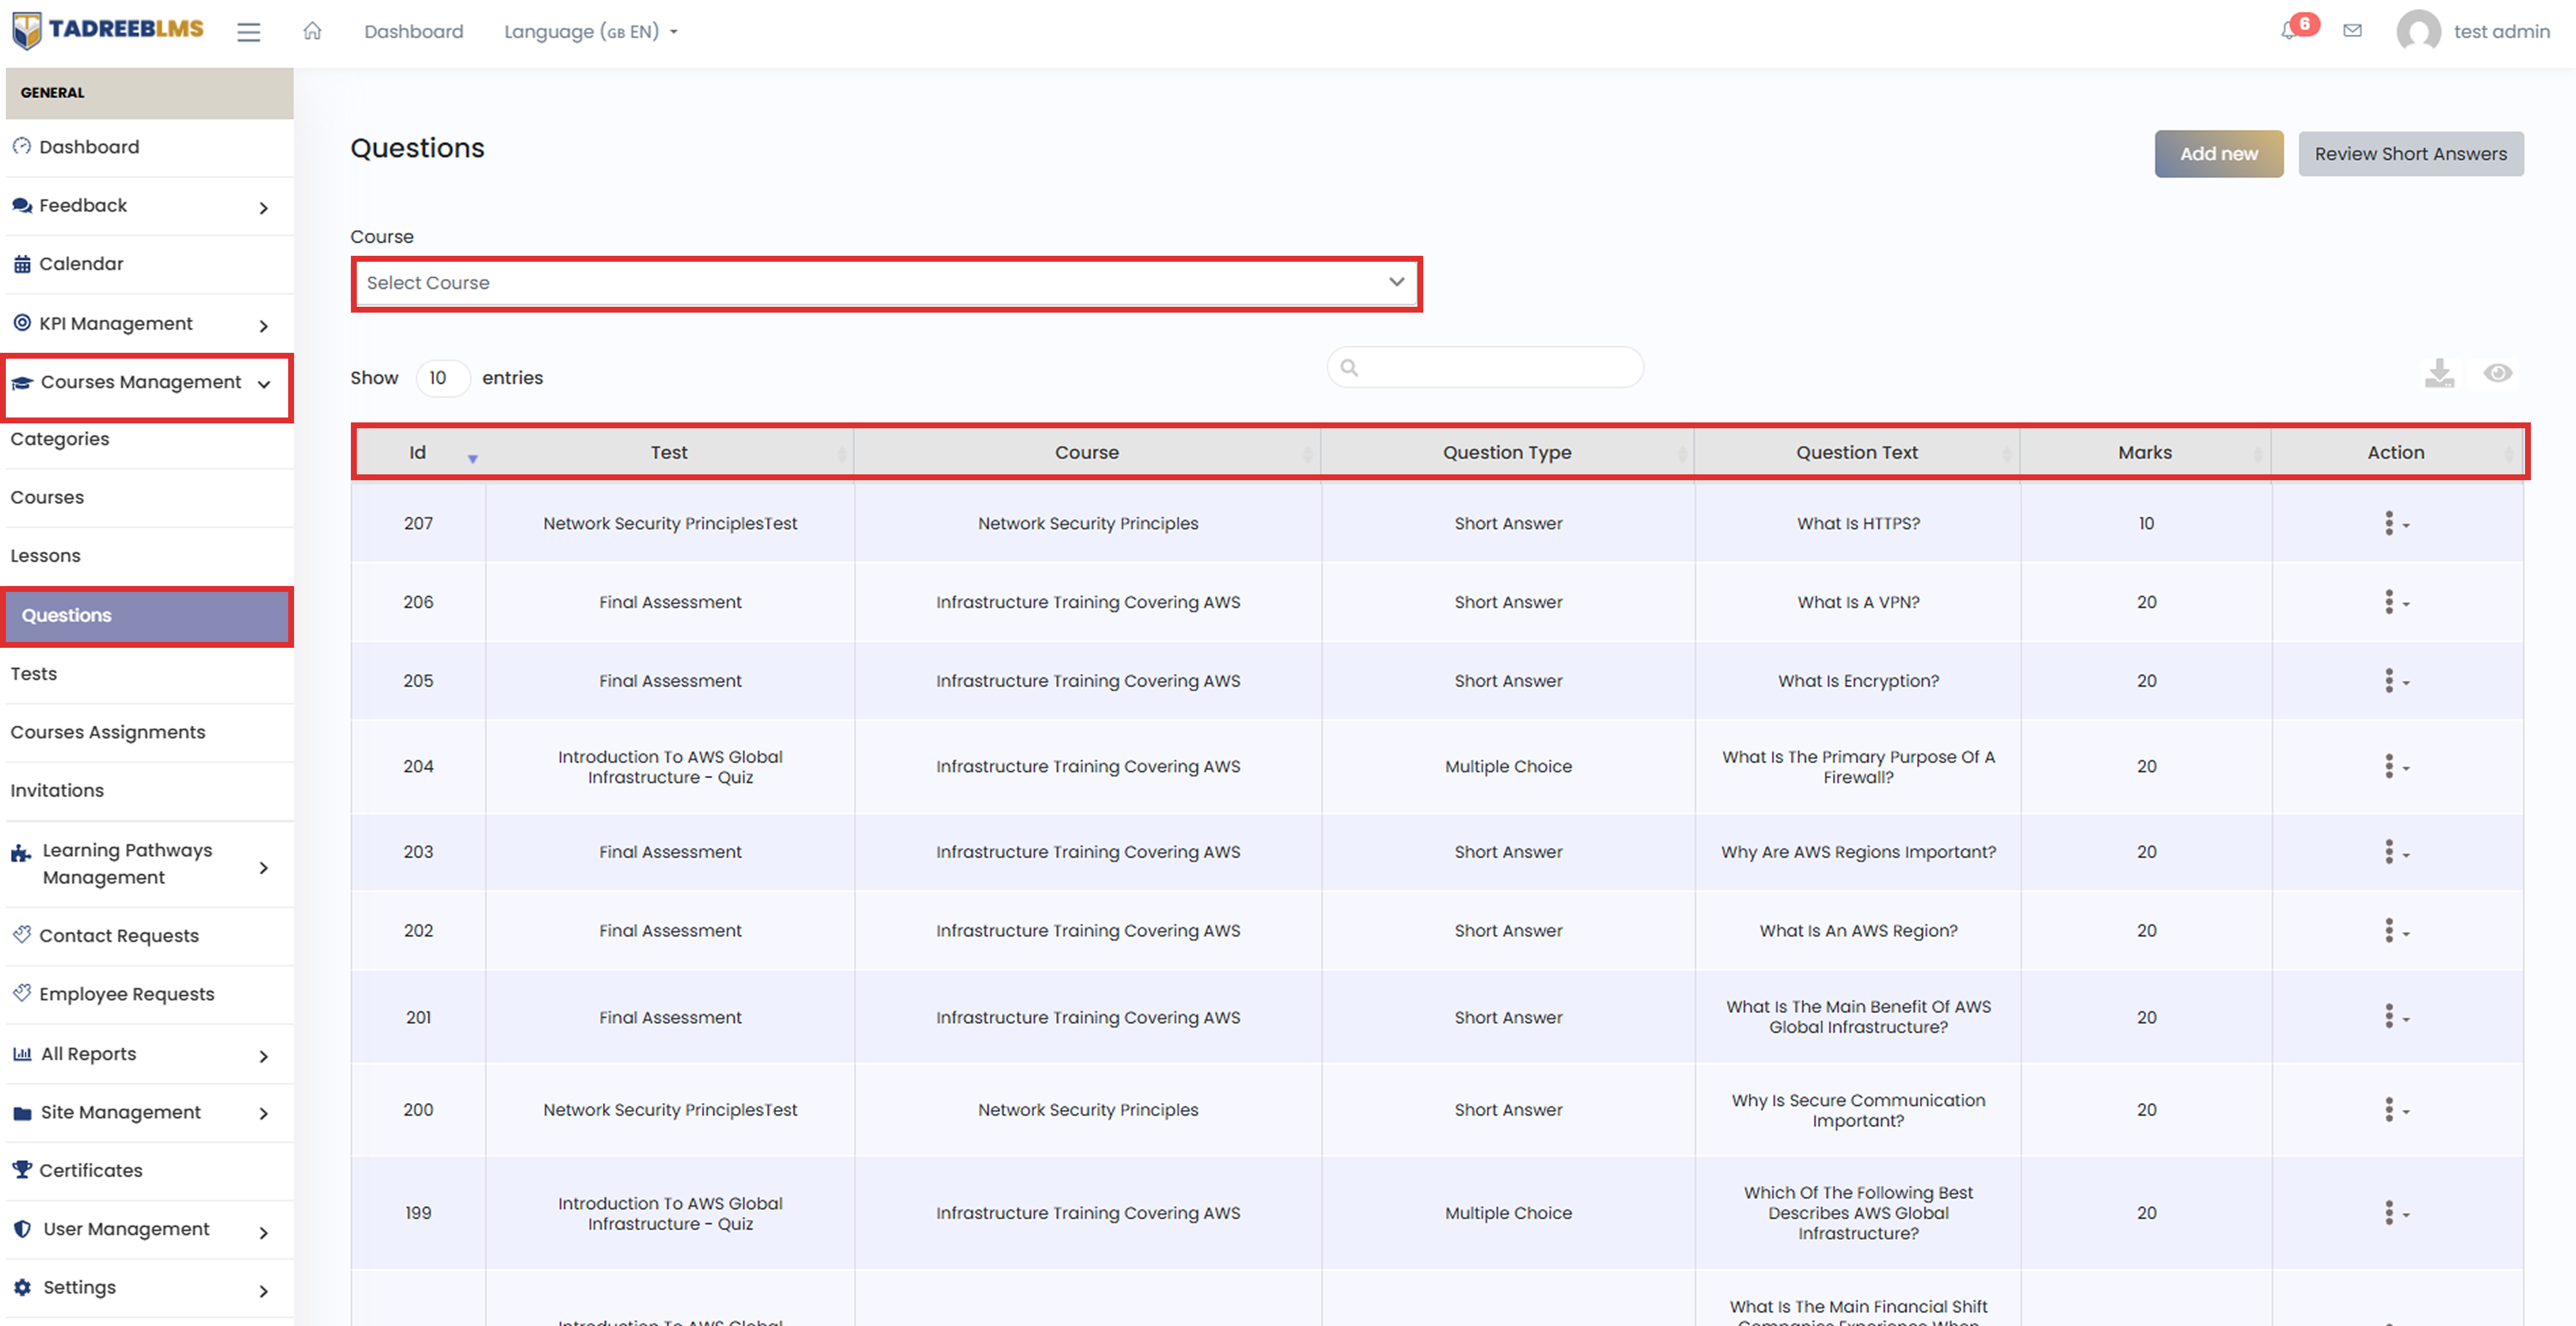This screenshot has width=2576, height=1326.
Task: Click the Site Management folder icon
Action: point(22,1113)
